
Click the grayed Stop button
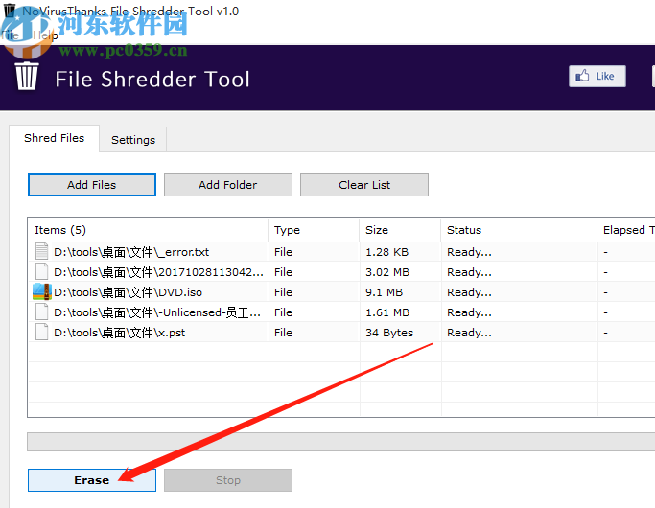click(x=227, y=480)
